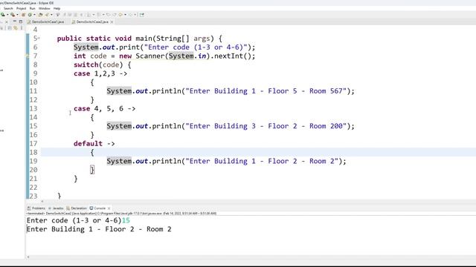Open the side panel View Menu icon

click(x=22, y=28)
